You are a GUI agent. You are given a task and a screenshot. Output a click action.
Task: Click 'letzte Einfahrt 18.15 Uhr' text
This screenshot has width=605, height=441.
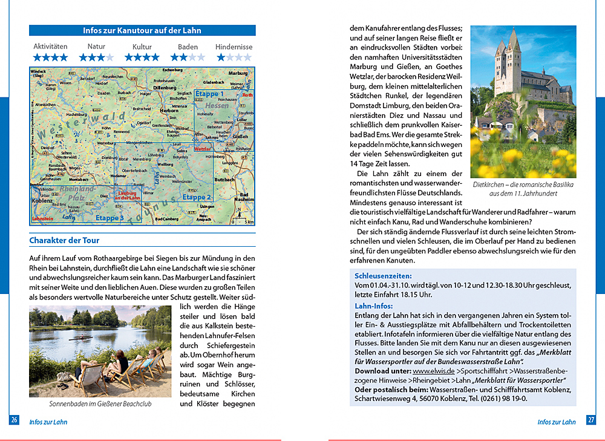point(393,295)
